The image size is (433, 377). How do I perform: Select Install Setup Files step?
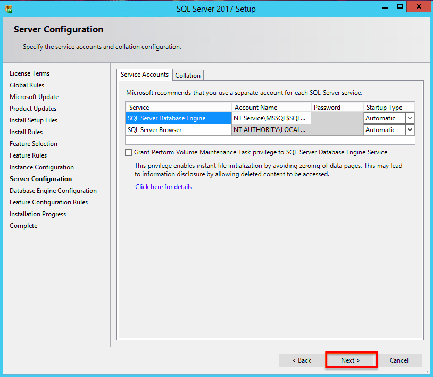[34, 120]
